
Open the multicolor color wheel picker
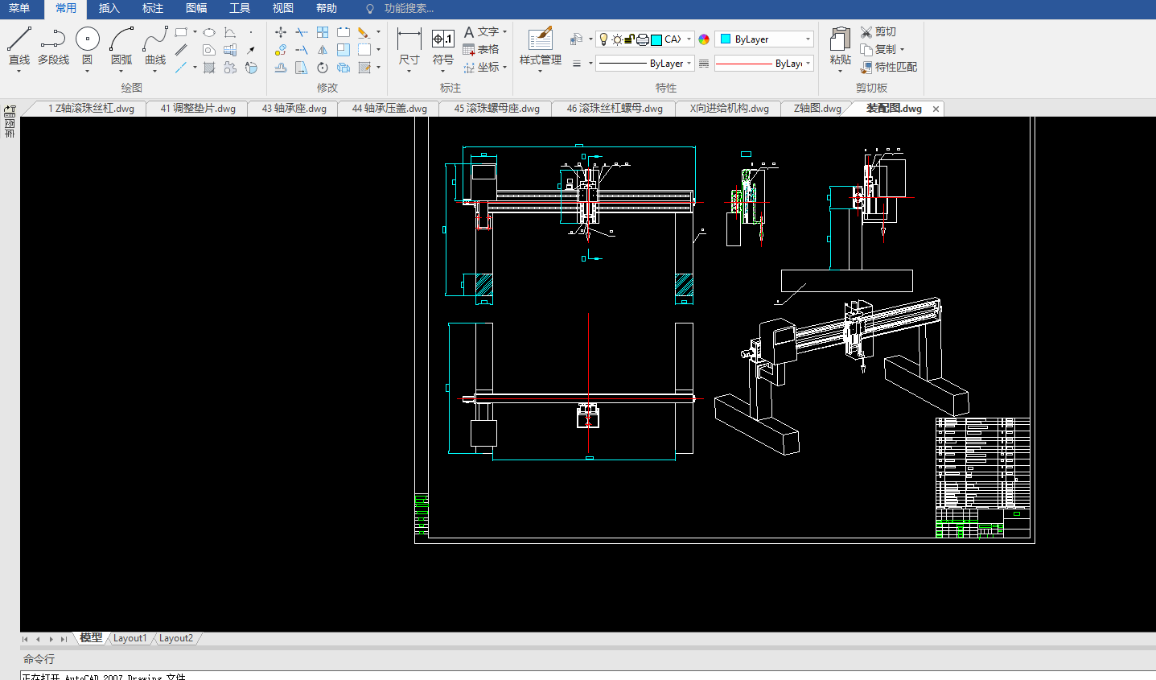[704, 39]
